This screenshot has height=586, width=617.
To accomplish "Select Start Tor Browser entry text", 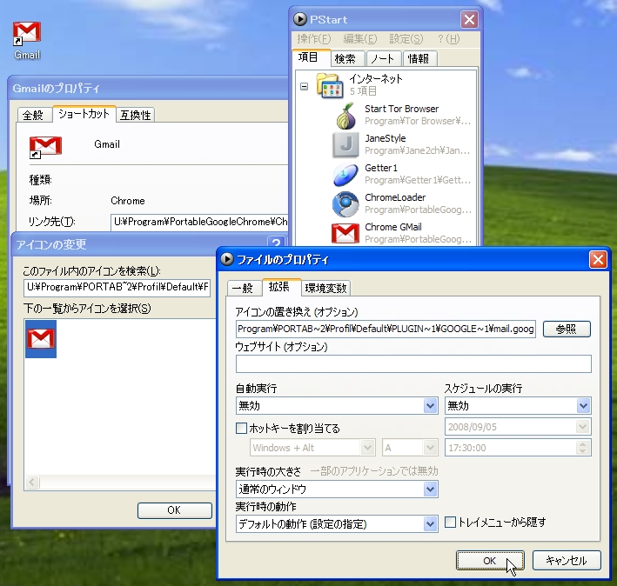I will click(401, 109).
